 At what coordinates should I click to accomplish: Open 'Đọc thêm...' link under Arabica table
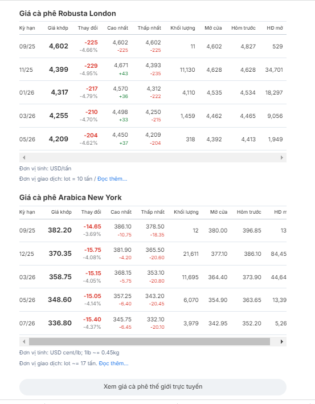point(113,364)
